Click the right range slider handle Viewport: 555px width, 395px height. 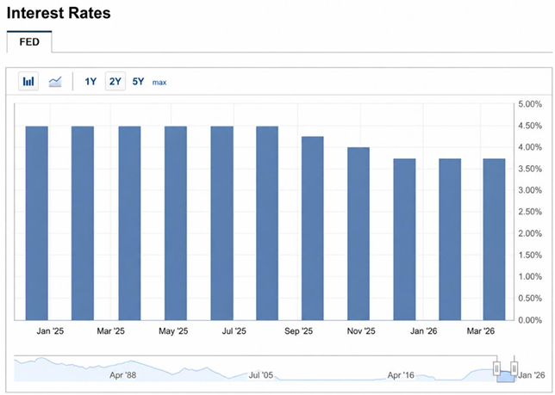[514, 368]
